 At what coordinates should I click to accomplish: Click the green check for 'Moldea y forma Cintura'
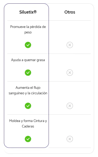(28, 139)
